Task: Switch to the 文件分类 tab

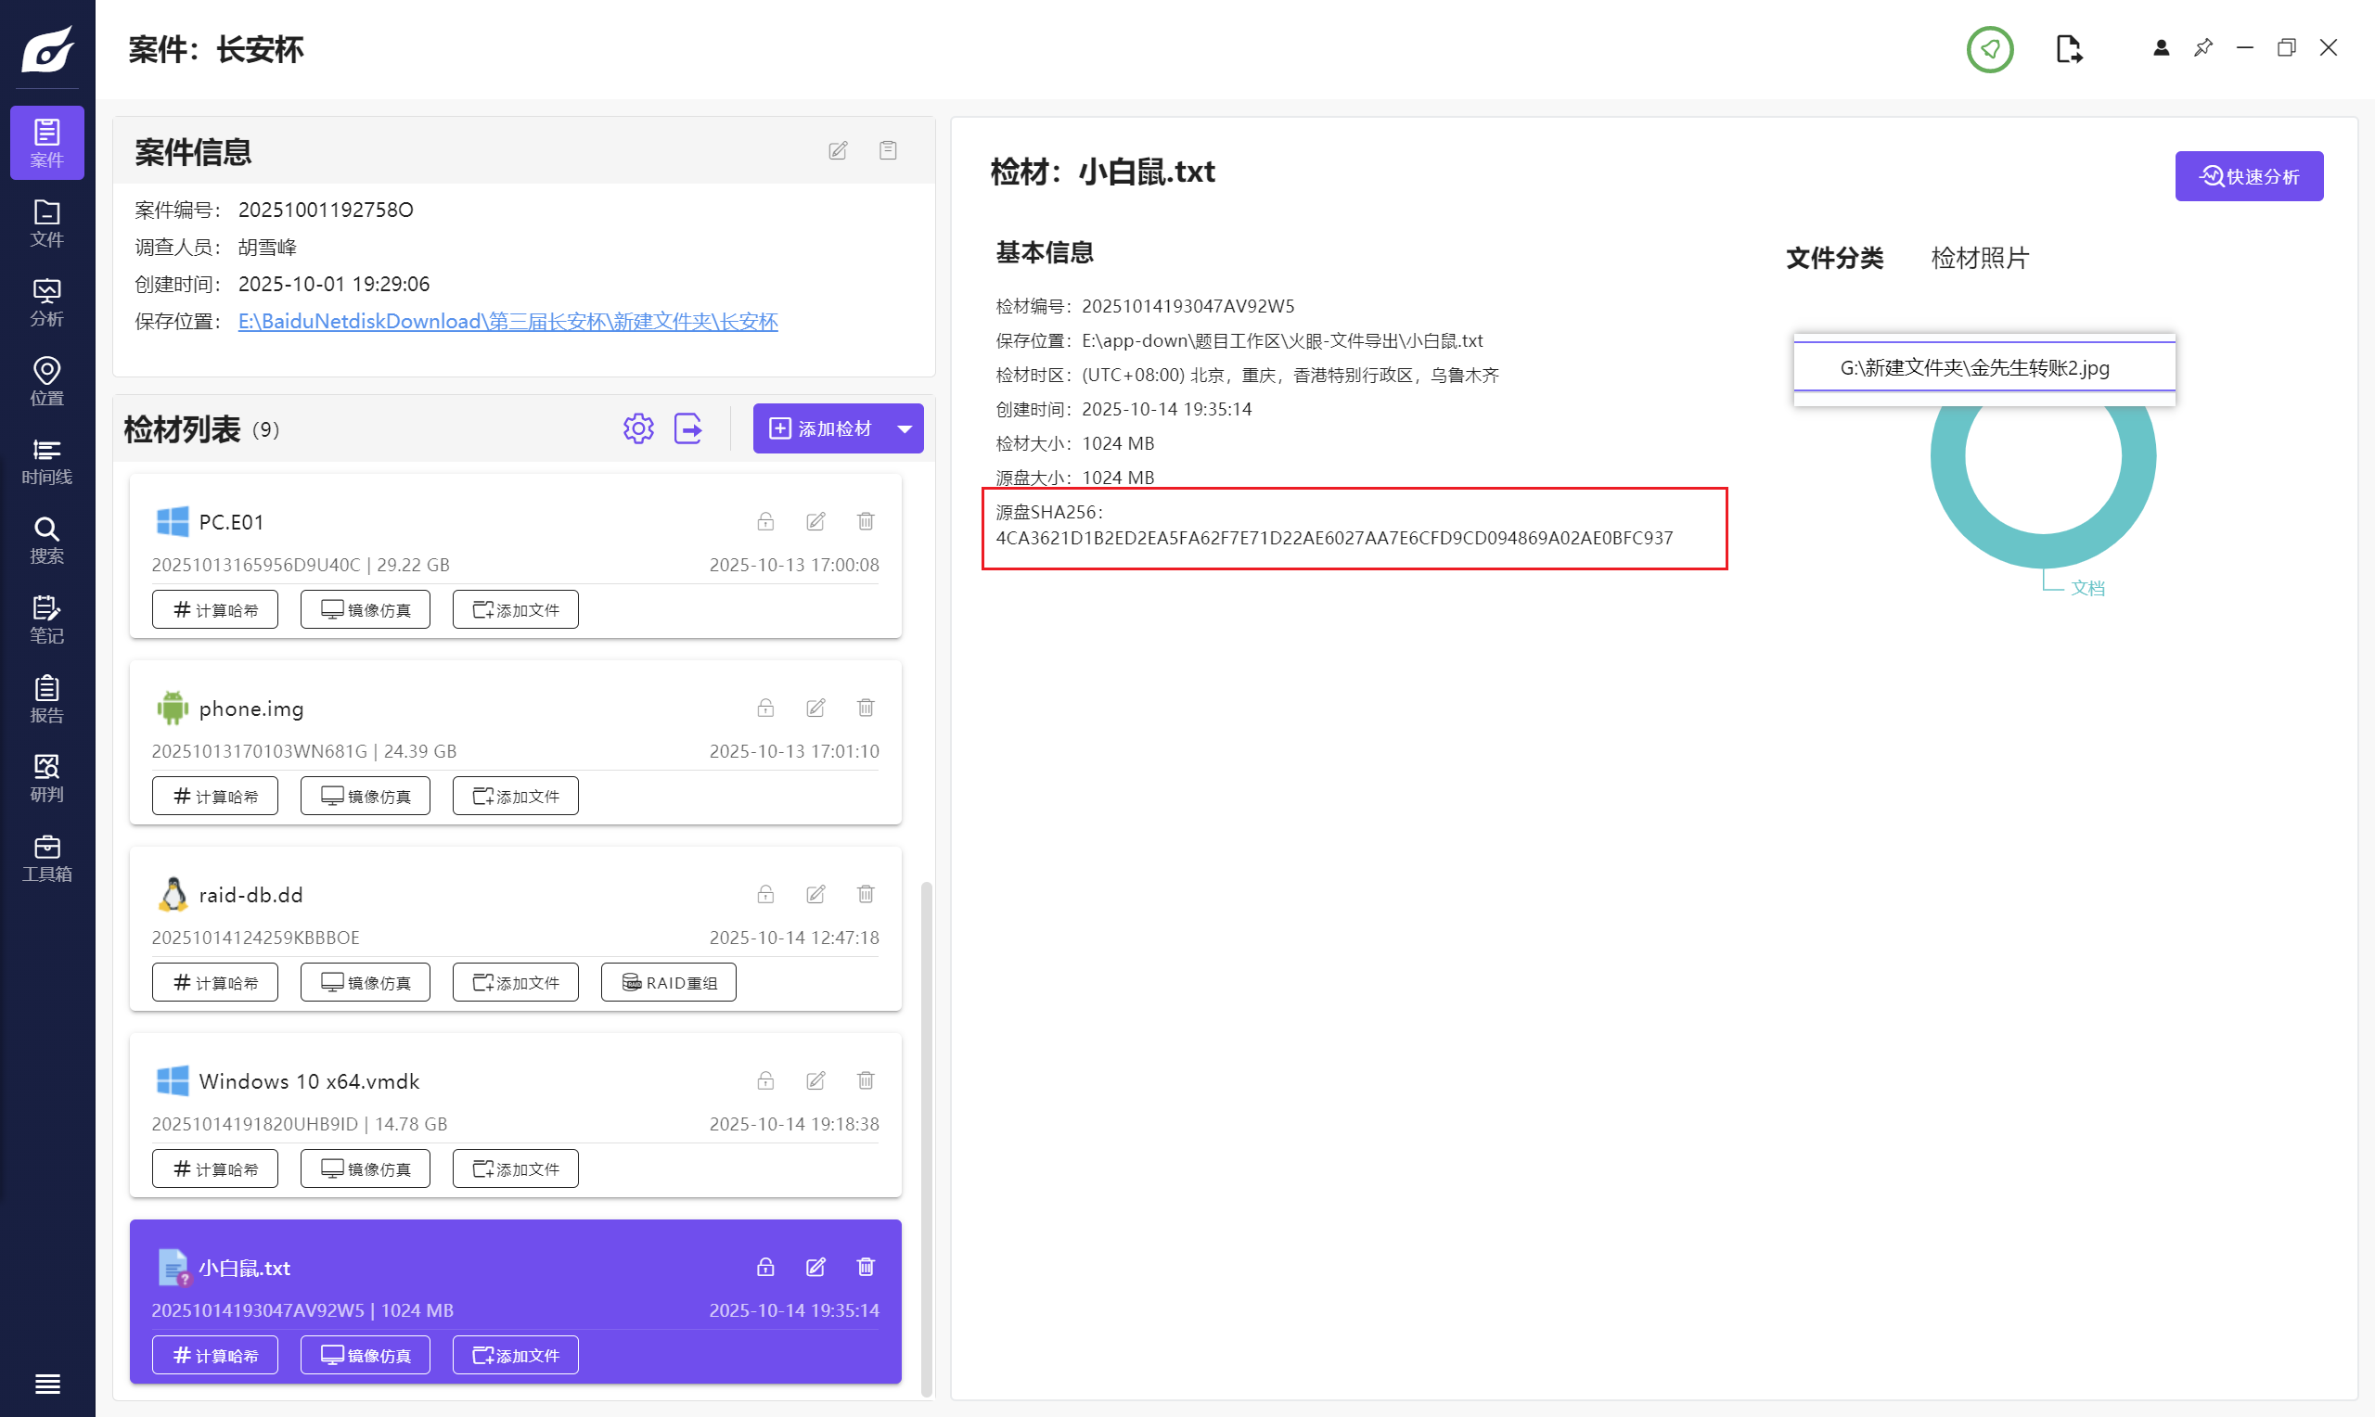Action: 1833,258
